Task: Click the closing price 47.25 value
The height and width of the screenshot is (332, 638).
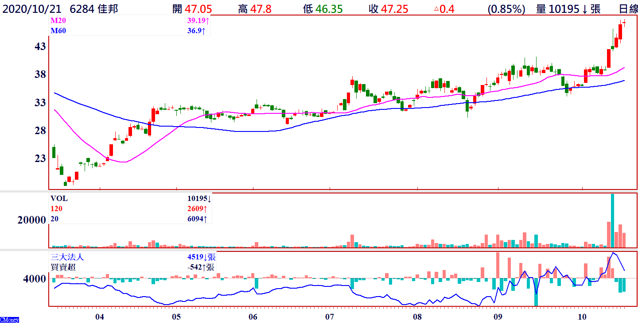Action: (x=394, y=9)
